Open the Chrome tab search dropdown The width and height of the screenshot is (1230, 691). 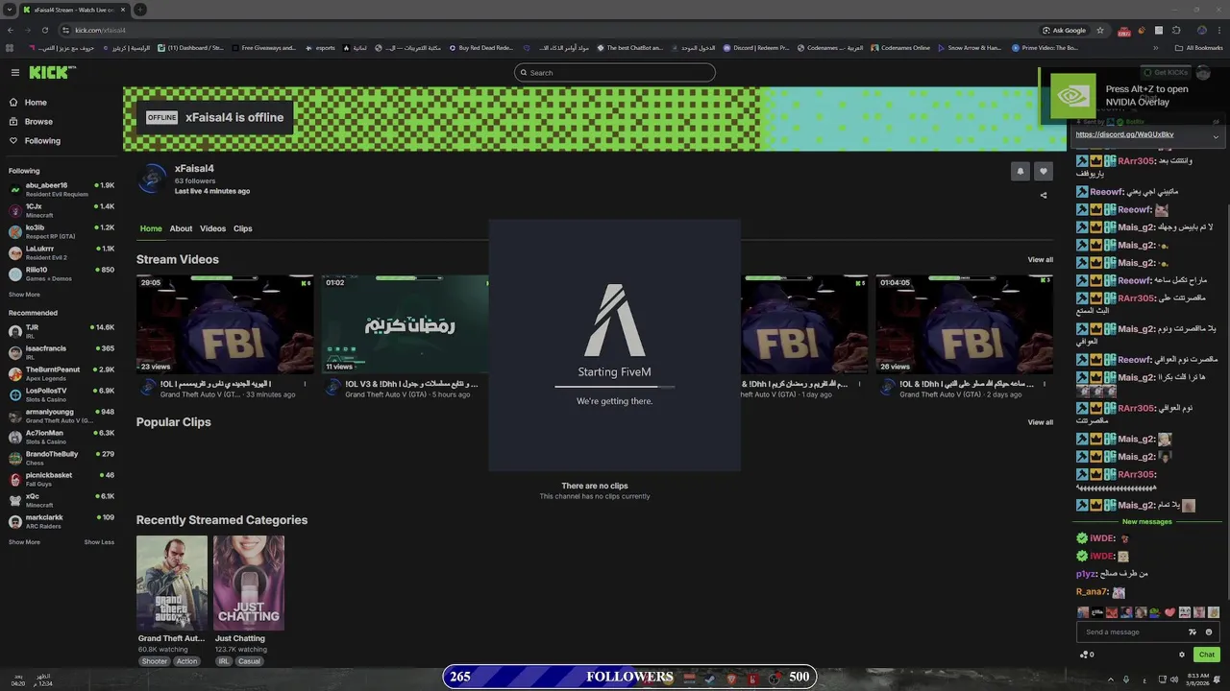tap(10, 10)
